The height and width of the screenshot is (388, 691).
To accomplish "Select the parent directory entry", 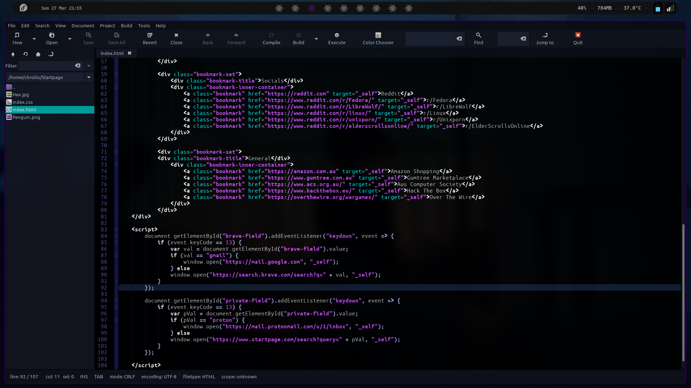I will tap(50, 87).
